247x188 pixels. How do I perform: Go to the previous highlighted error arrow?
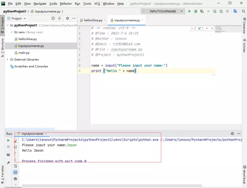[x=207, y=28]
